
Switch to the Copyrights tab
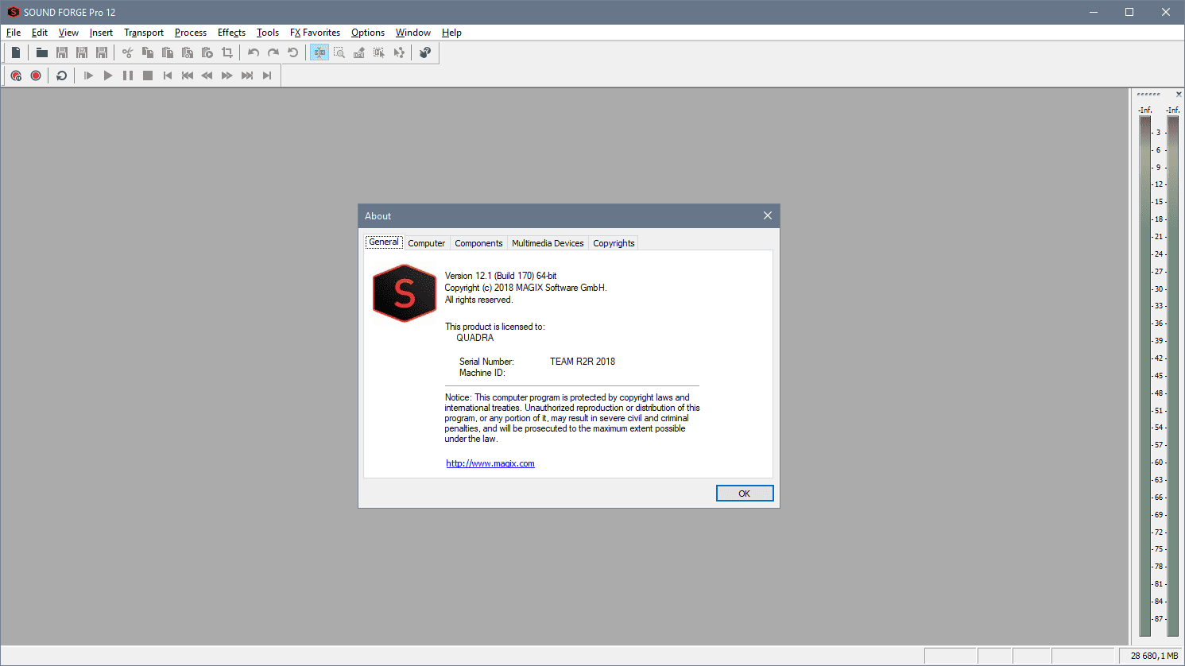pos(614,243)
